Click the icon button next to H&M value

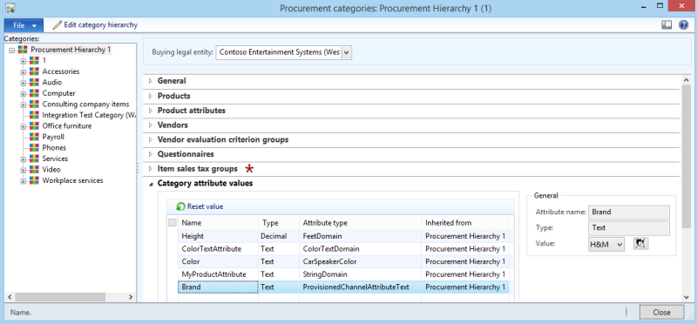click(640, 244)
